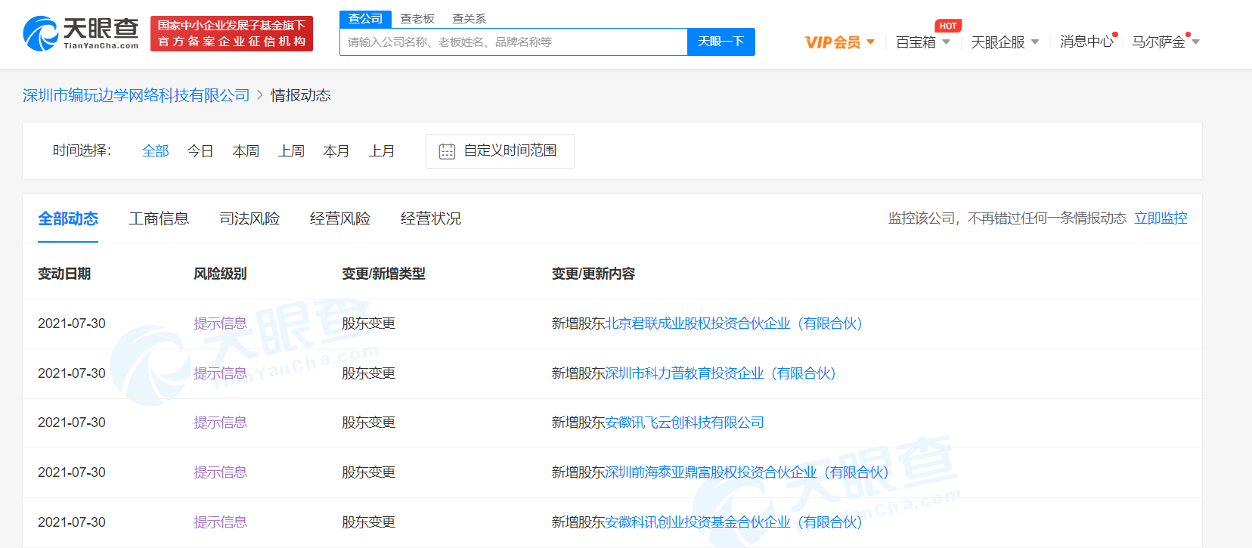Click 提示信息 in the 安徽讯飞云创 row
The height and width of the screenshot is (548, 1252).
click(220, 423)
